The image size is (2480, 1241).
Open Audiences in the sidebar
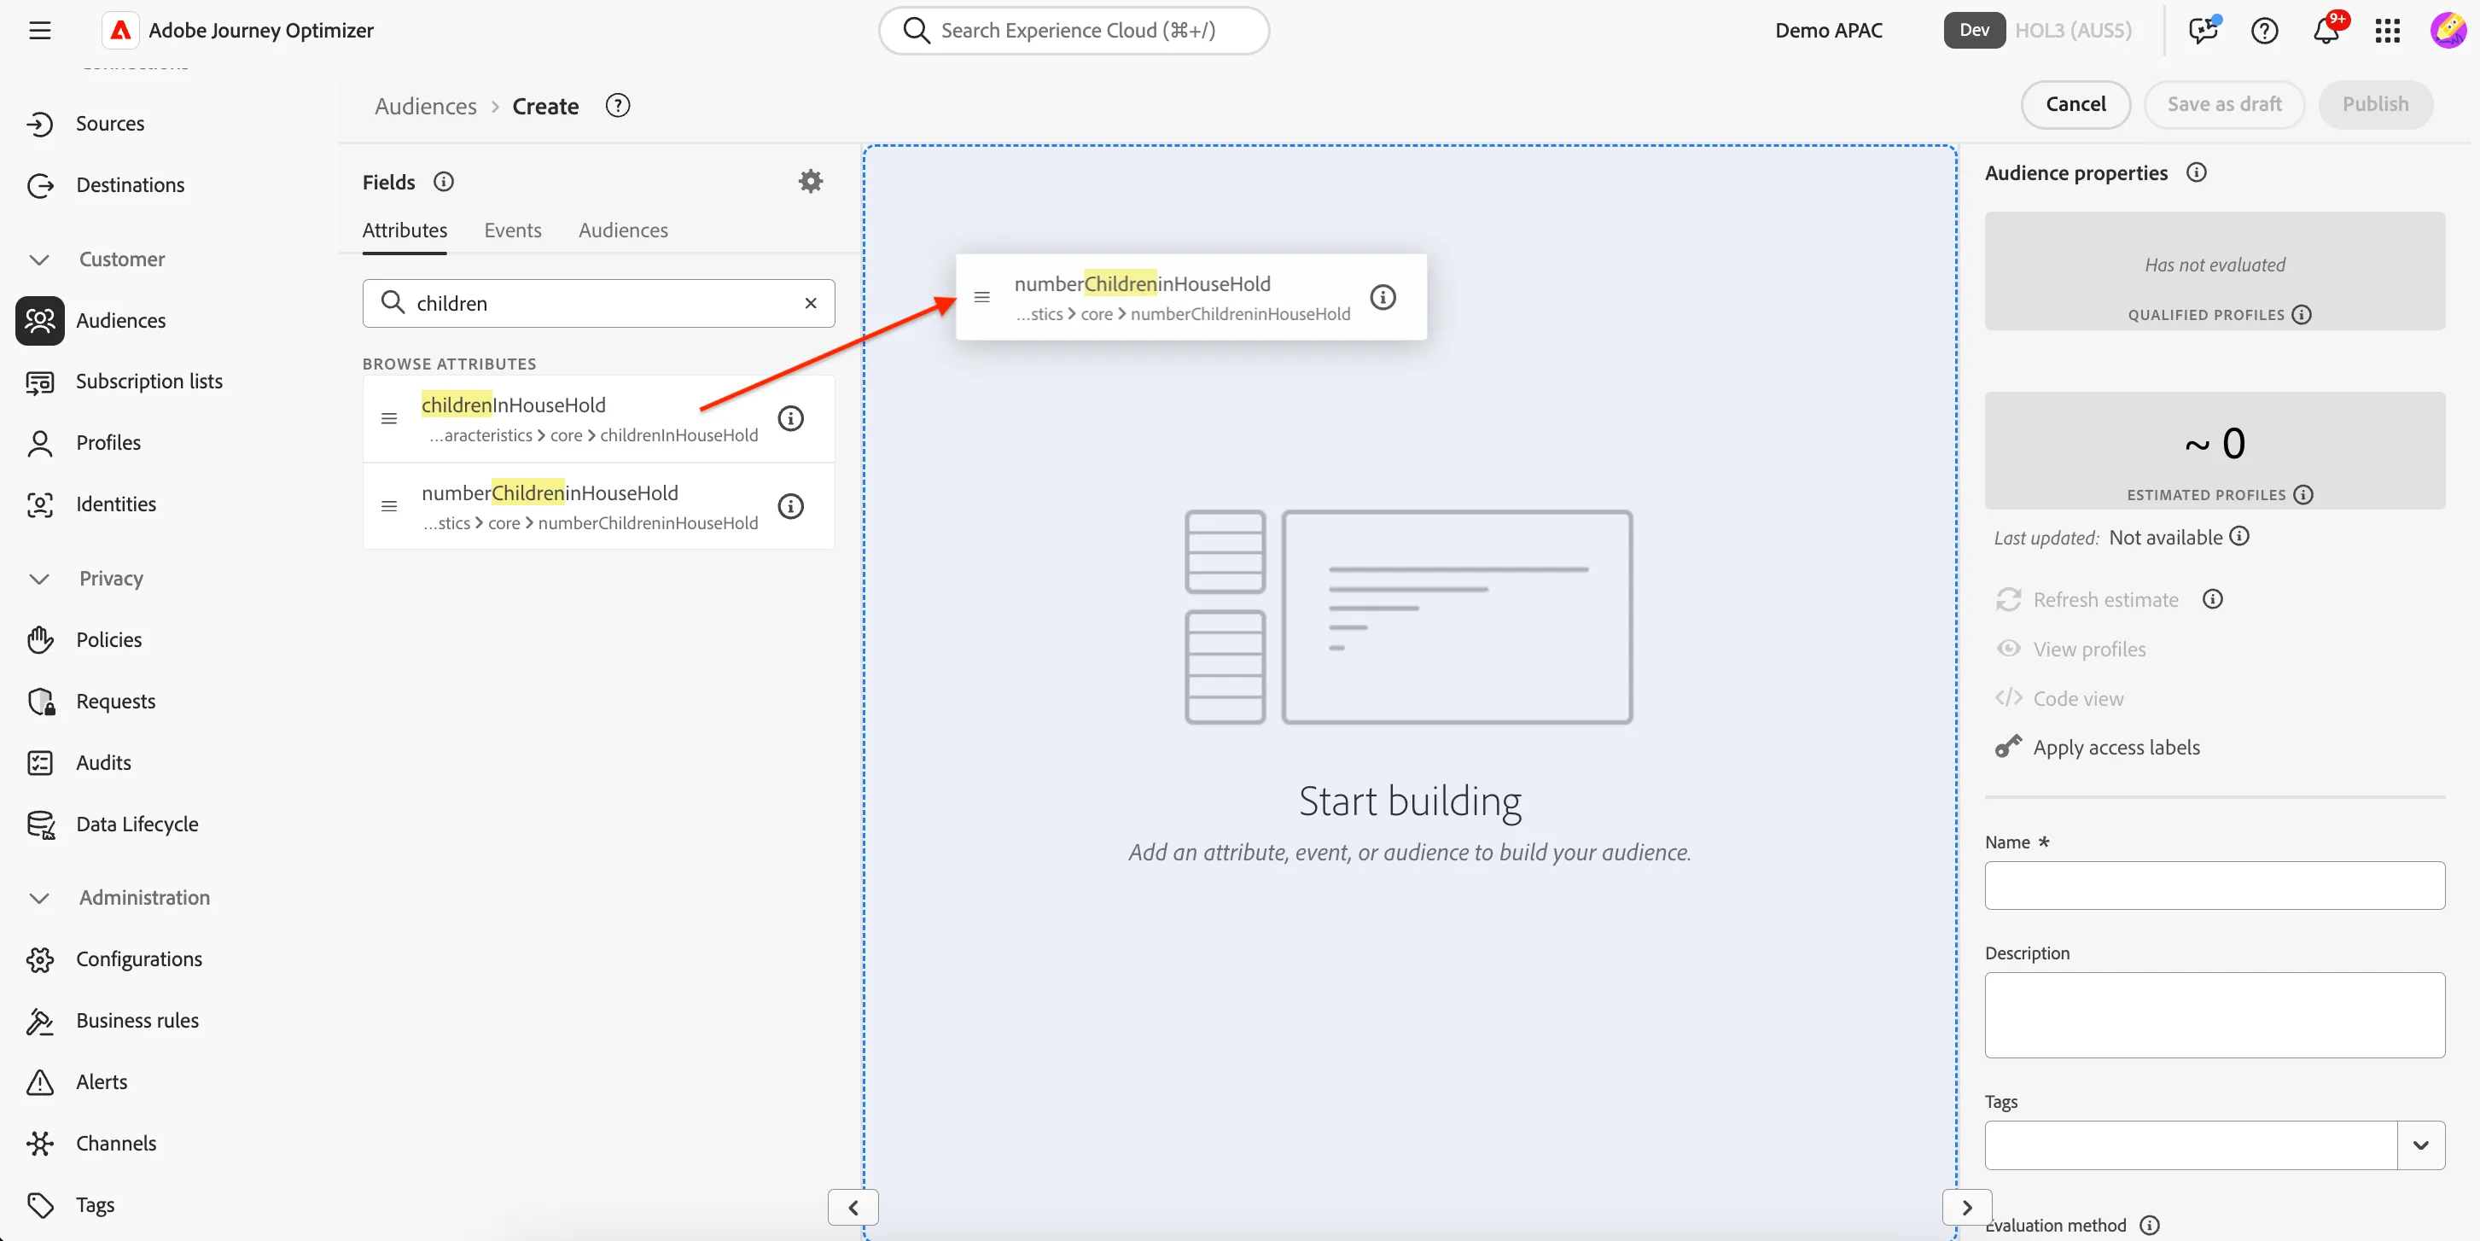pyautogui.click(x=120, y=321)
